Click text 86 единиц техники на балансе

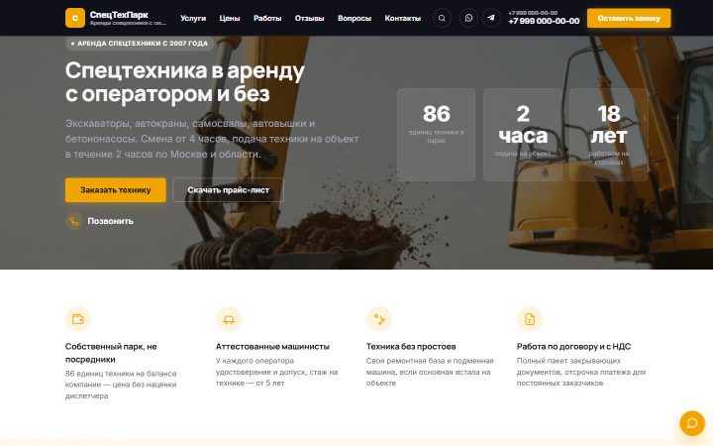tap(121, 385)
